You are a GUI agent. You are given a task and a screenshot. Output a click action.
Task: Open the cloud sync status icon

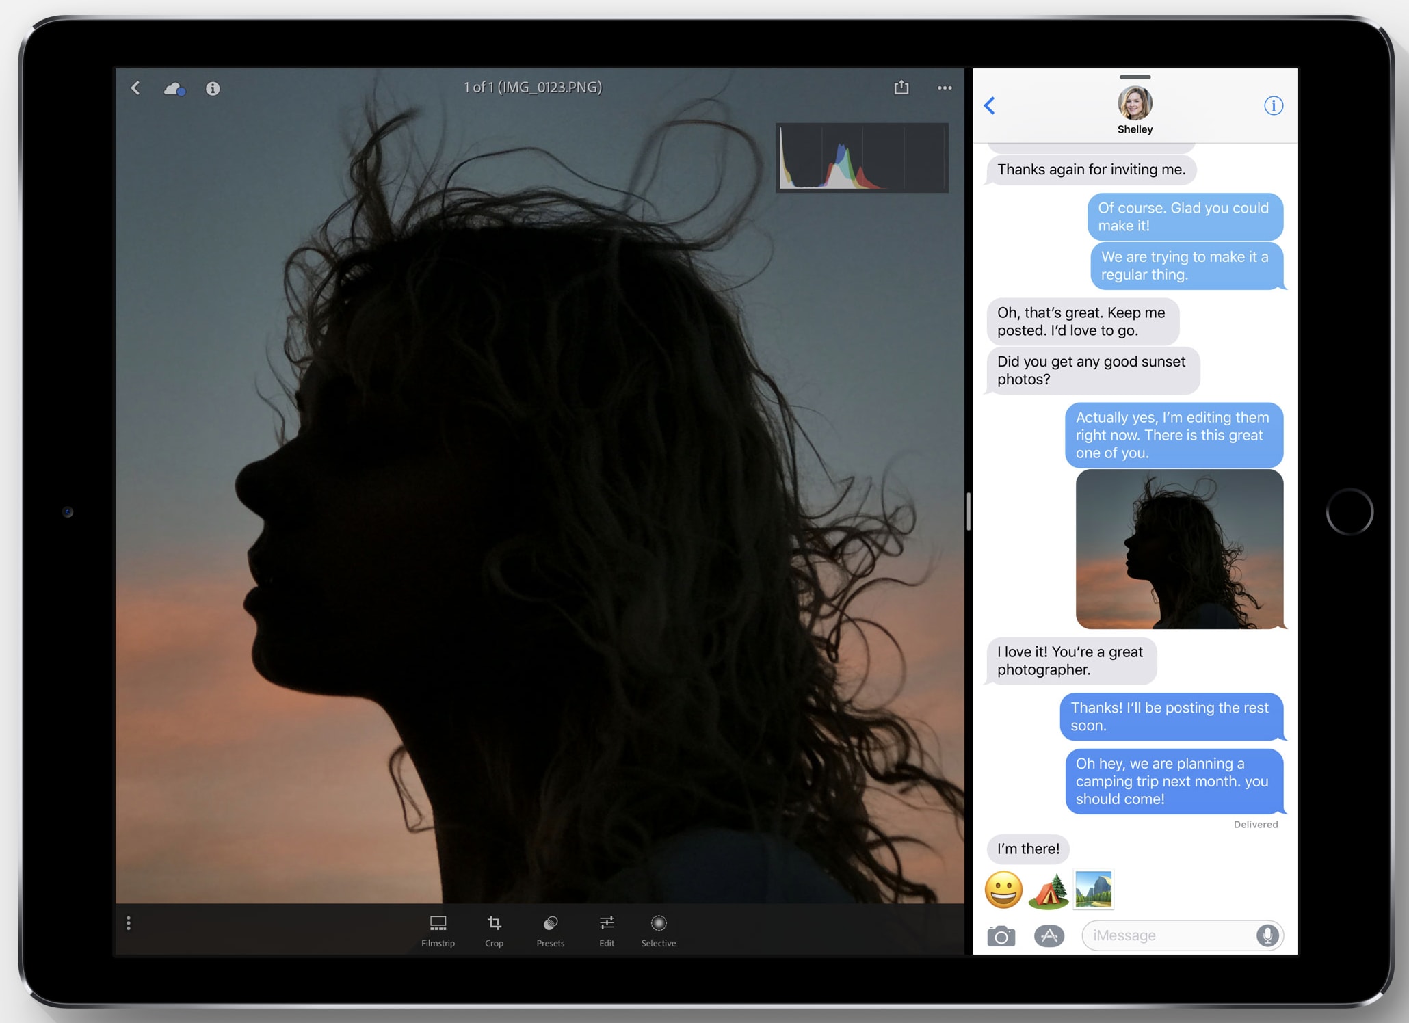tap(174, 89)
